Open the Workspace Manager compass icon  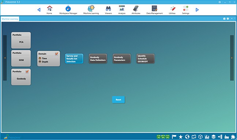tap(68, 8)
